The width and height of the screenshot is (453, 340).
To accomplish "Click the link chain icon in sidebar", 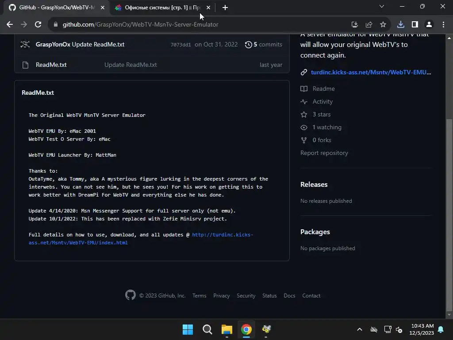I will tap(303, 72).
